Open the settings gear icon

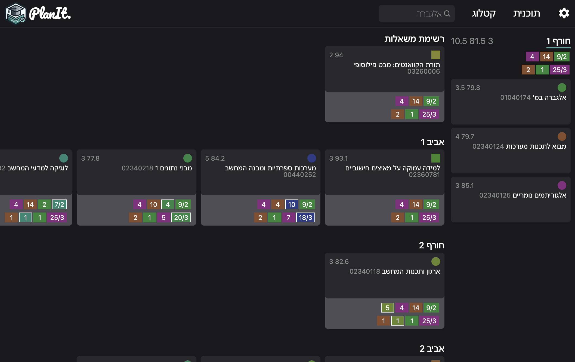[564, 13]
